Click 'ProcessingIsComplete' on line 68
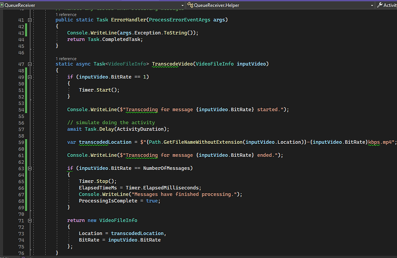This screenshot has height=258, width=397. point(108,201)
